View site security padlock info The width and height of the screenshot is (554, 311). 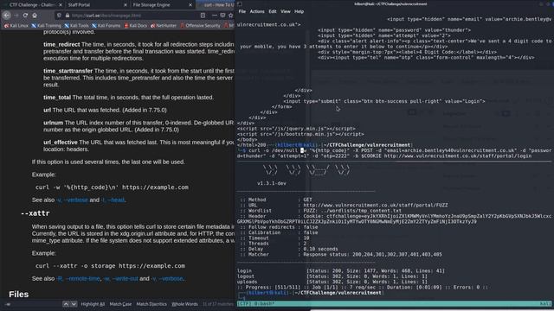click(68, 16)
